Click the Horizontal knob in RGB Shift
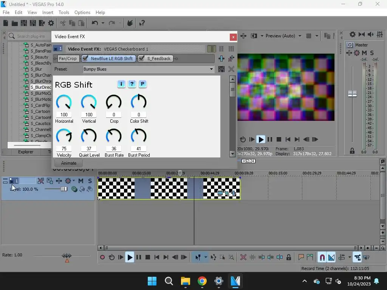 tap(64, 102)
